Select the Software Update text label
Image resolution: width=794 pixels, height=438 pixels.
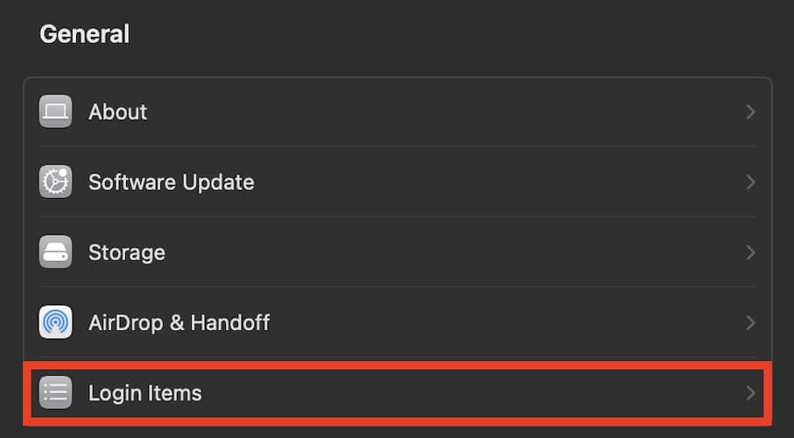171,182
